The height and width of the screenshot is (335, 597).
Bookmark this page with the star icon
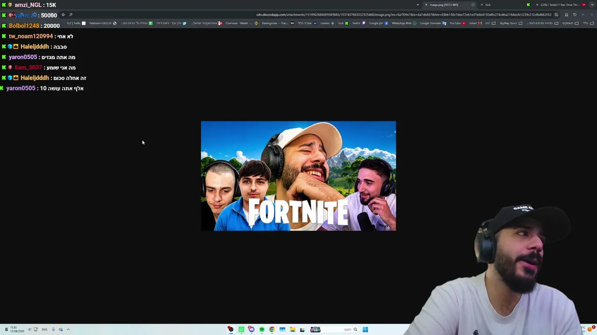[x=63, y=15]
